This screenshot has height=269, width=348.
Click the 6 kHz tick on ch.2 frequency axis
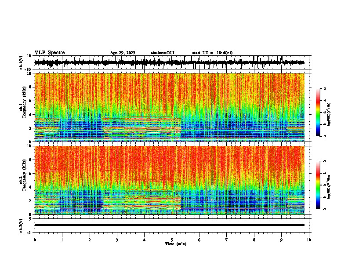[x=31, y=174]
